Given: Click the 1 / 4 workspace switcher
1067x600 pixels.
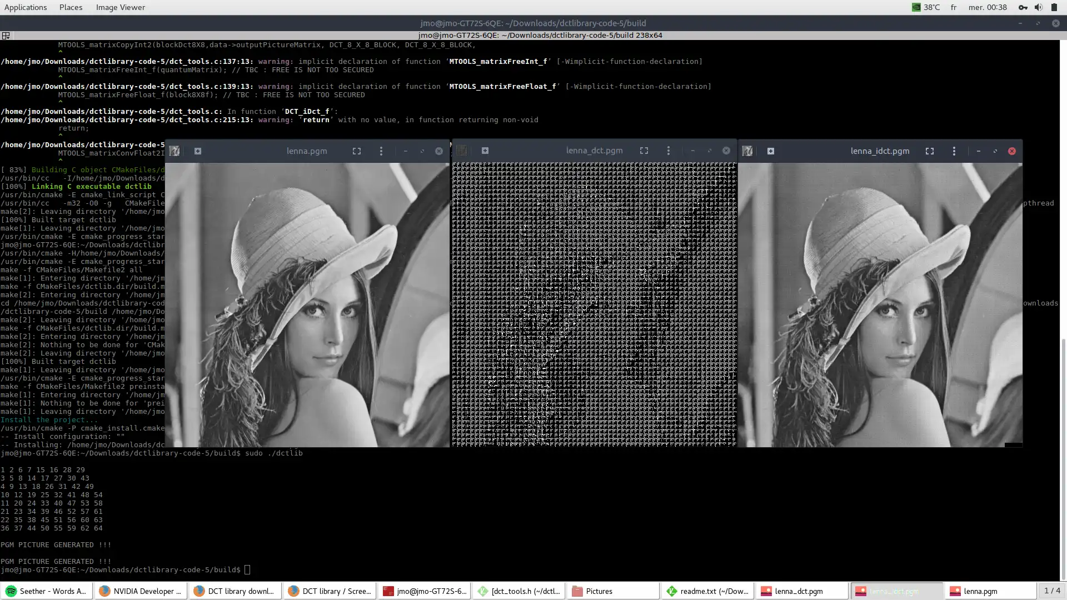Looking at the screenshot, I should pyautogui.click(x=1052, y=591).
